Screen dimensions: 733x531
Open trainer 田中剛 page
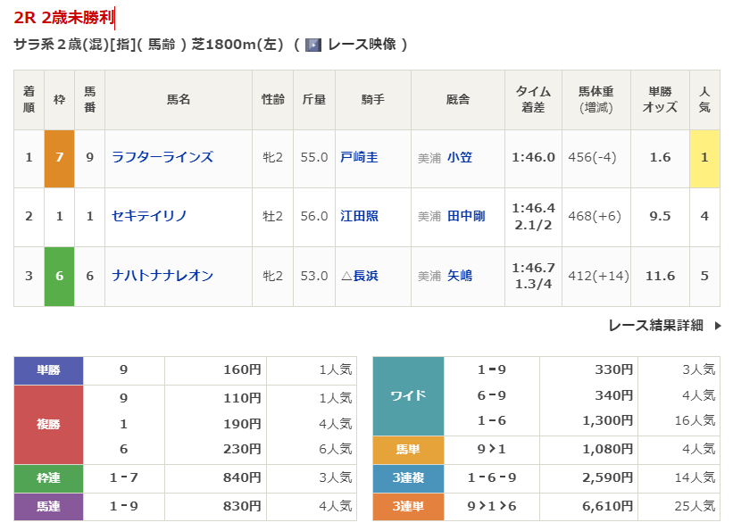click(x=466, y=216)
